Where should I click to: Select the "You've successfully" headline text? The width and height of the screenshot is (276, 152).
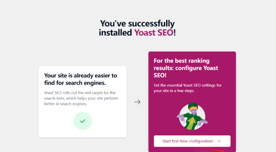click(x=137, y=23)
